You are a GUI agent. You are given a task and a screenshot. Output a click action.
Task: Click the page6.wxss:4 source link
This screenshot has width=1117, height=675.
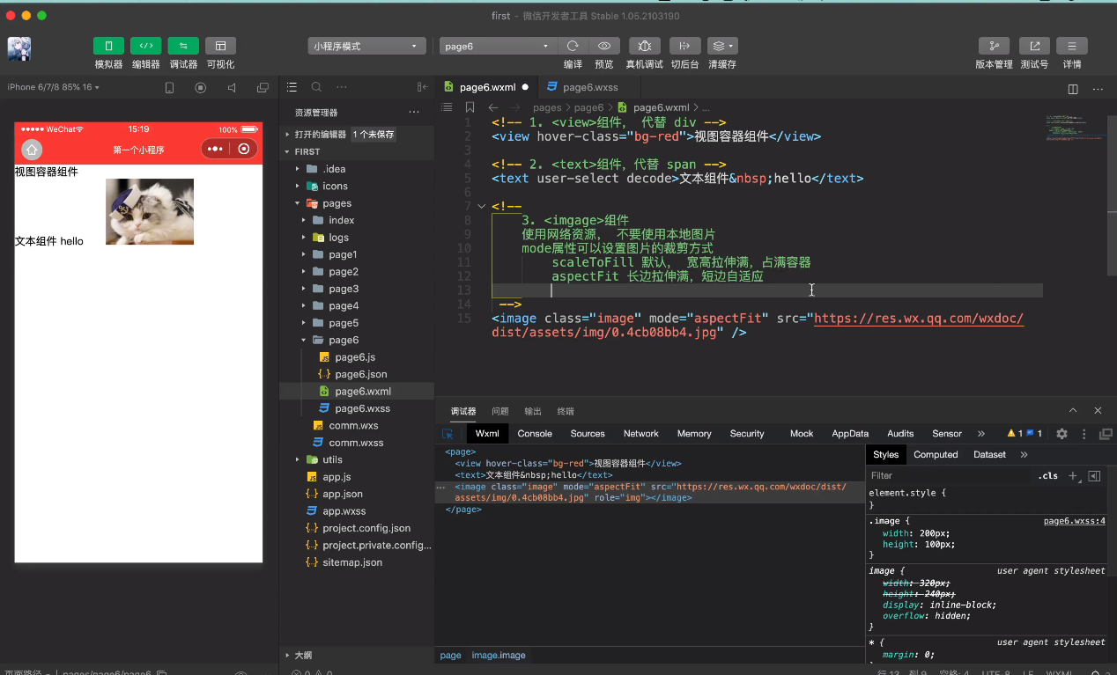(1074, 521)
